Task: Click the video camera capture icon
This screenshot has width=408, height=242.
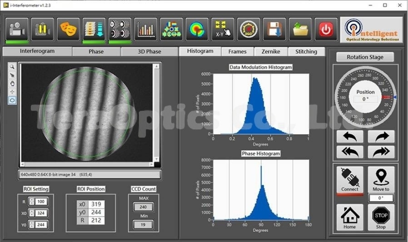Action: point(17,29)
